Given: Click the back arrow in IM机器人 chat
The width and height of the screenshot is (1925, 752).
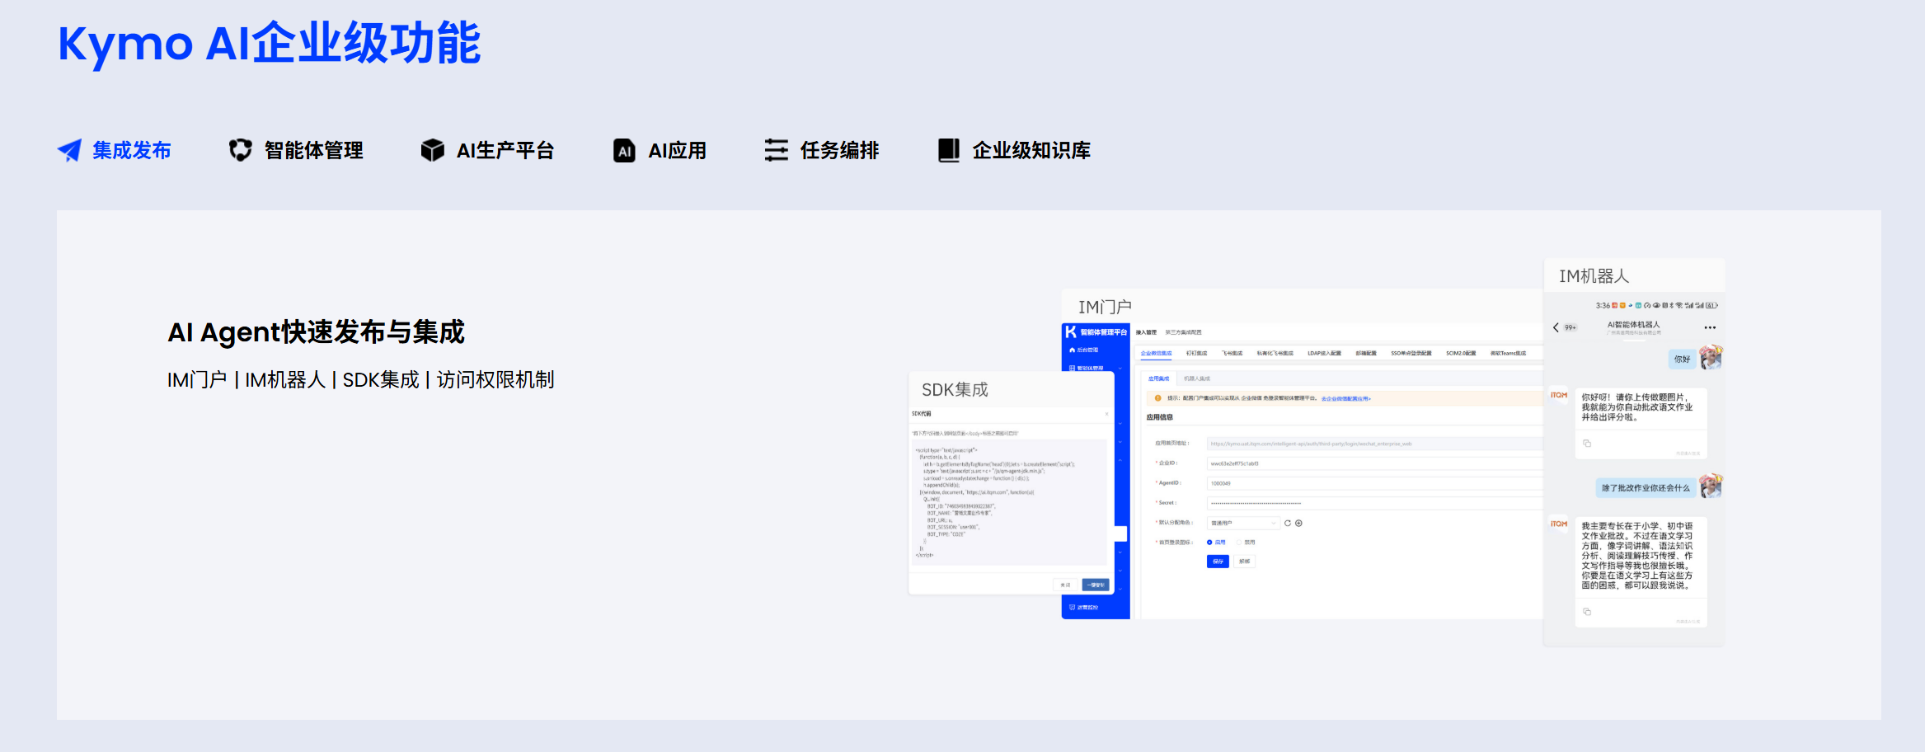Looking at the screenshot, I should tap(1556, 327).
